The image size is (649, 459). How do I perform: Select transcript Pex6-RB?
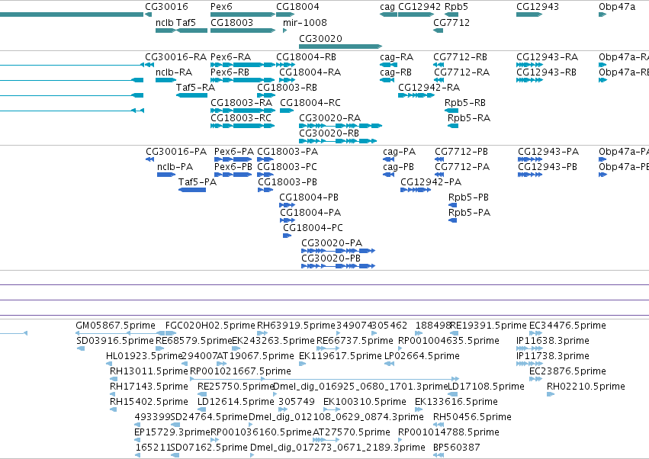click(x=230, y=72)
